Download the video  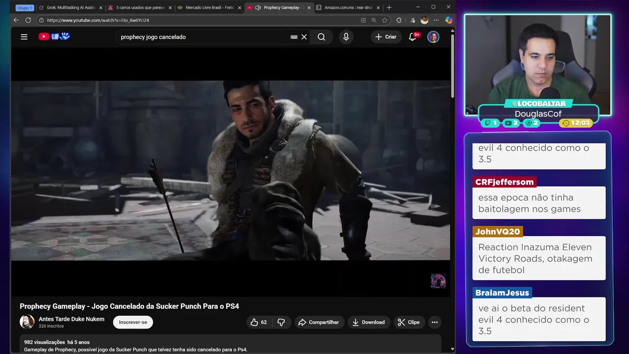tap(369, 322)
